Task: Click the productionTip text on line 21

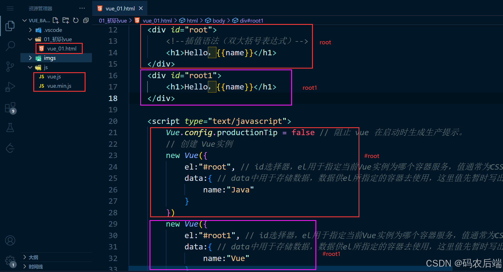Action: coord(247,133)
